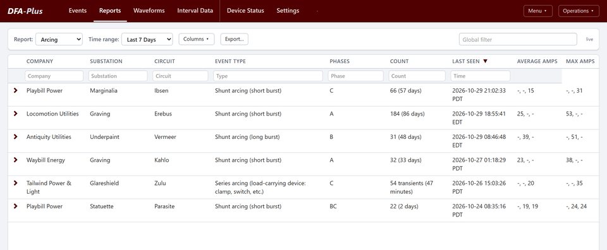Expand the Tailwind Power & Light row

pos(15,183)
